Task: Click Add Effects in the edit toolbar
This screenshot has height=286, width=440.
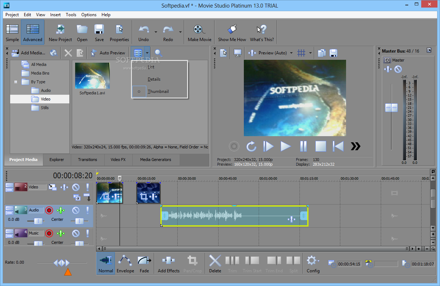Action: tap(169, 264)
